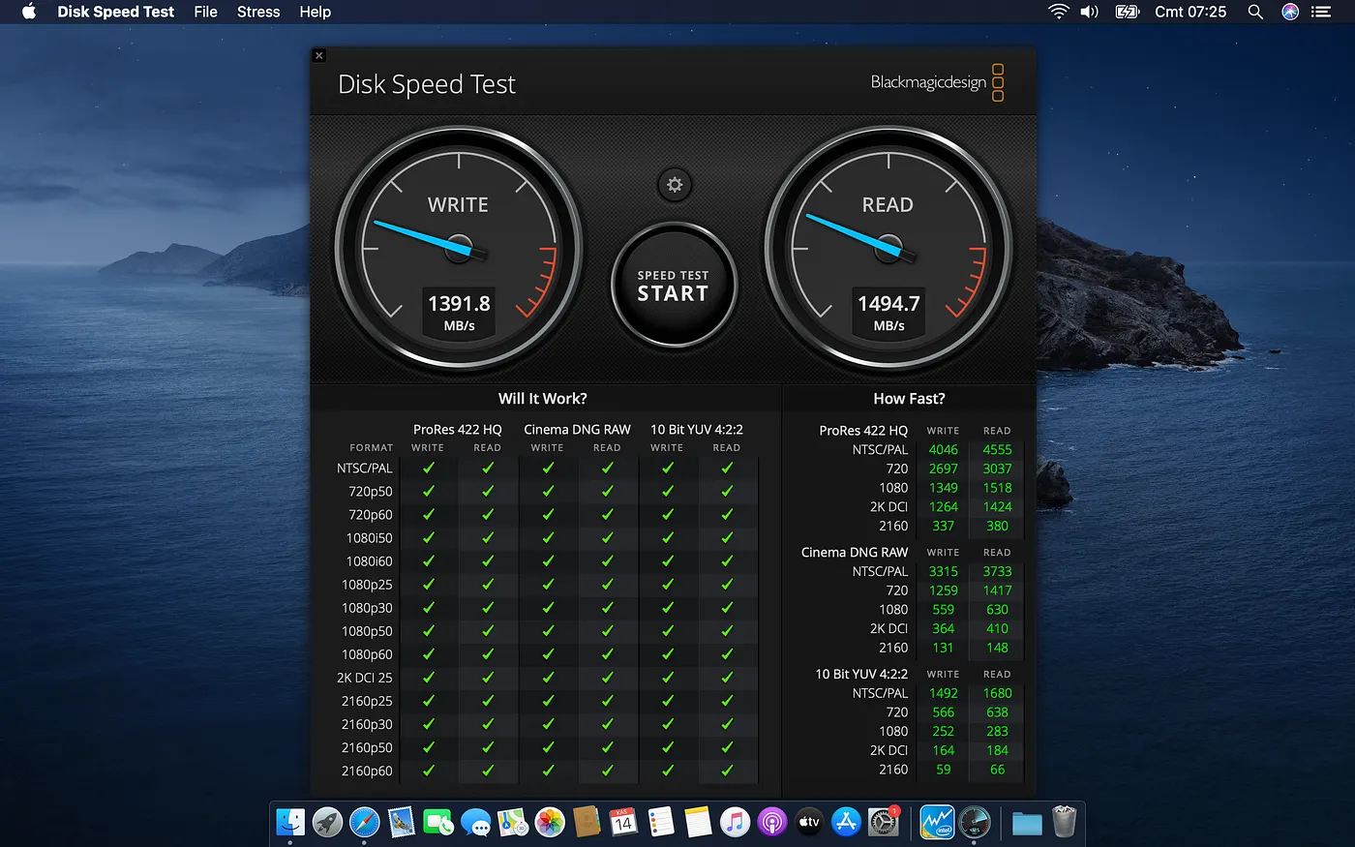Open Notes from the Dock
Viewport: 1355px width, 847px height.
[x=698, y=822]
